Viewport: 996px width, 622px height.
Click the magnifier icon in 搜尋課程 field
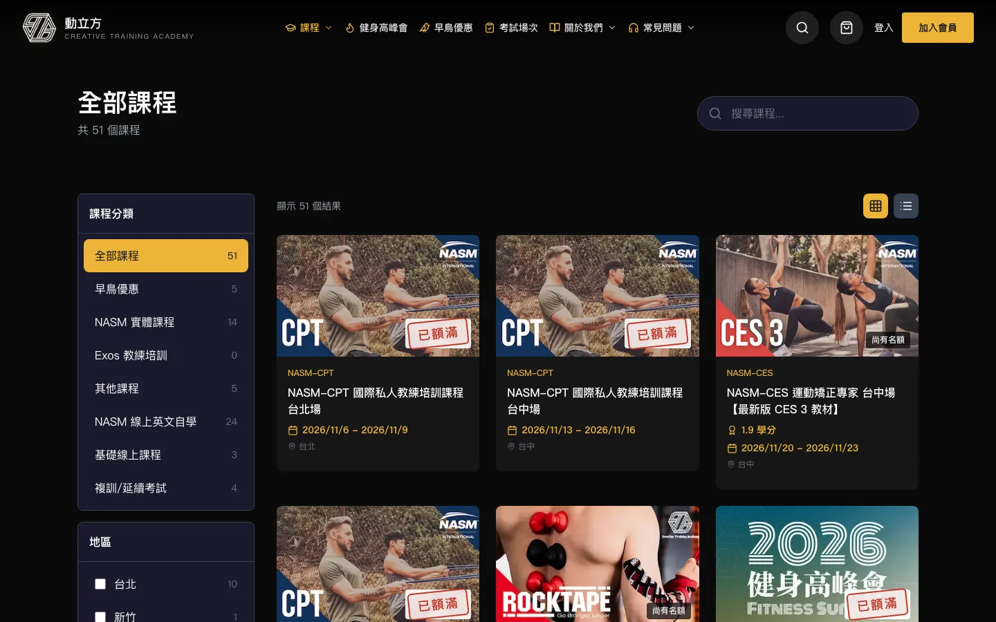click(715, 113)
